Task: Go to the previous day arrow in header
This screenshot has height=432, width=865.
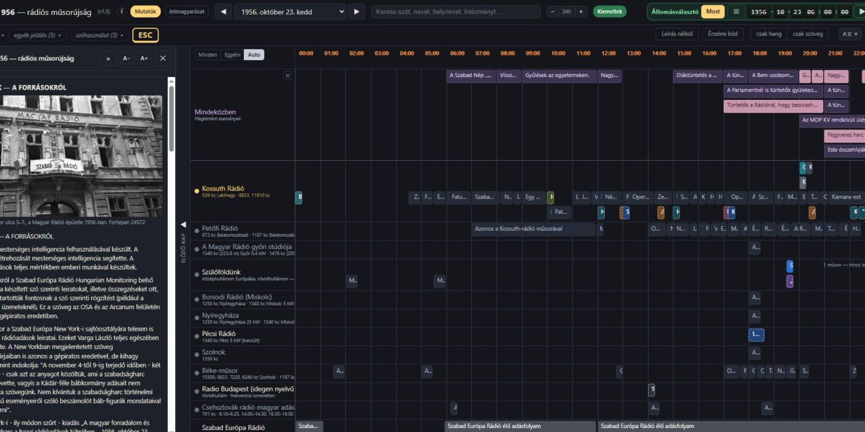Action: click(x=223, y=11)
